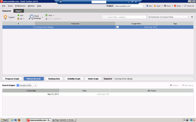Sort by the Keyword column header
This screenshot has height=122, width=196.
click(75, 23)
